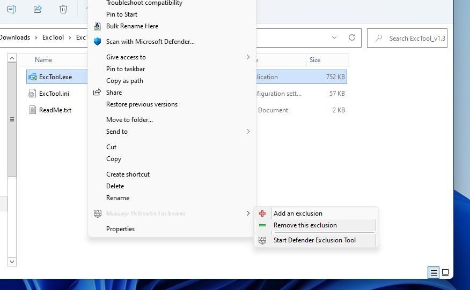
Task: Open Properties from context menu
Action: pyautogui.click(x=120, y=229)
